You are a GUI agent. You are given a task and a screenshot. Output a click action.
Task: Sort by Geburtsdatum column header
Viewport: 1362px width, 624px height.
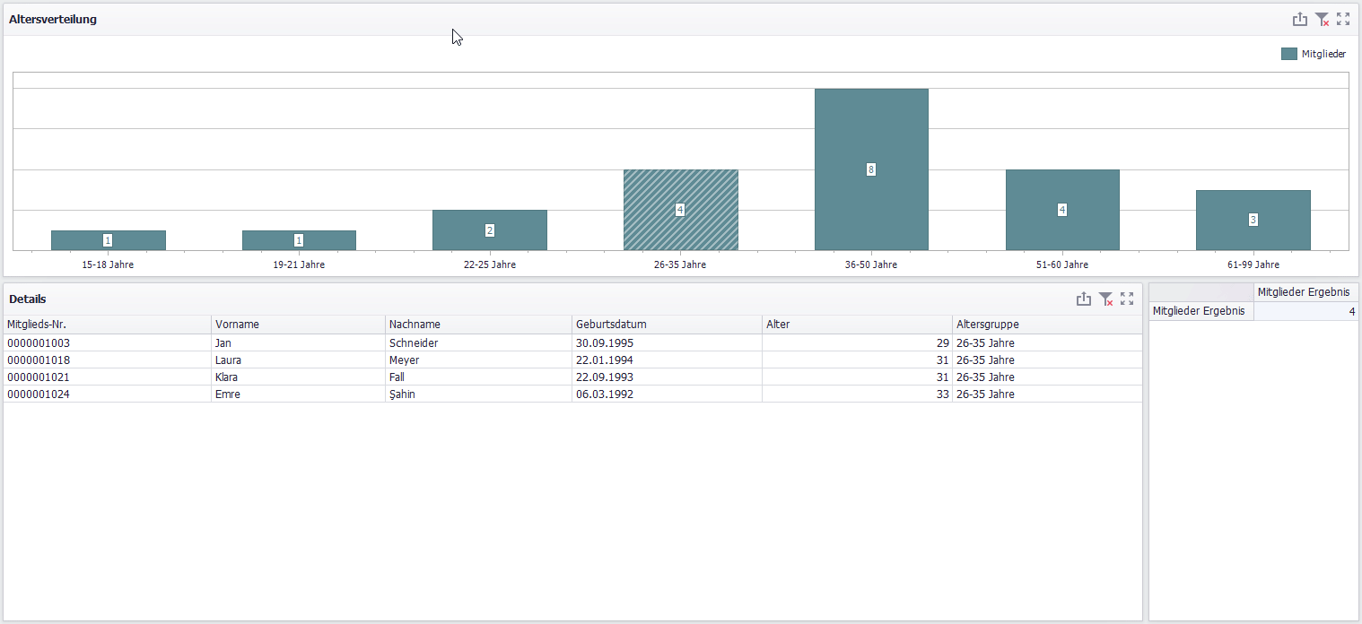666,325
